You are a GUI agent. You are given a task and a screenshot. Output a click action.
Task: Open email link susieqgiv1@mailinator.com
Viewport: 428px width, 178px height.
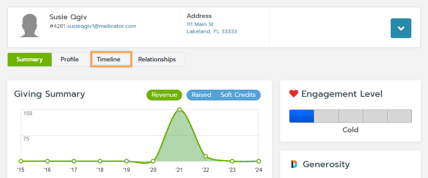click(102, 26)
